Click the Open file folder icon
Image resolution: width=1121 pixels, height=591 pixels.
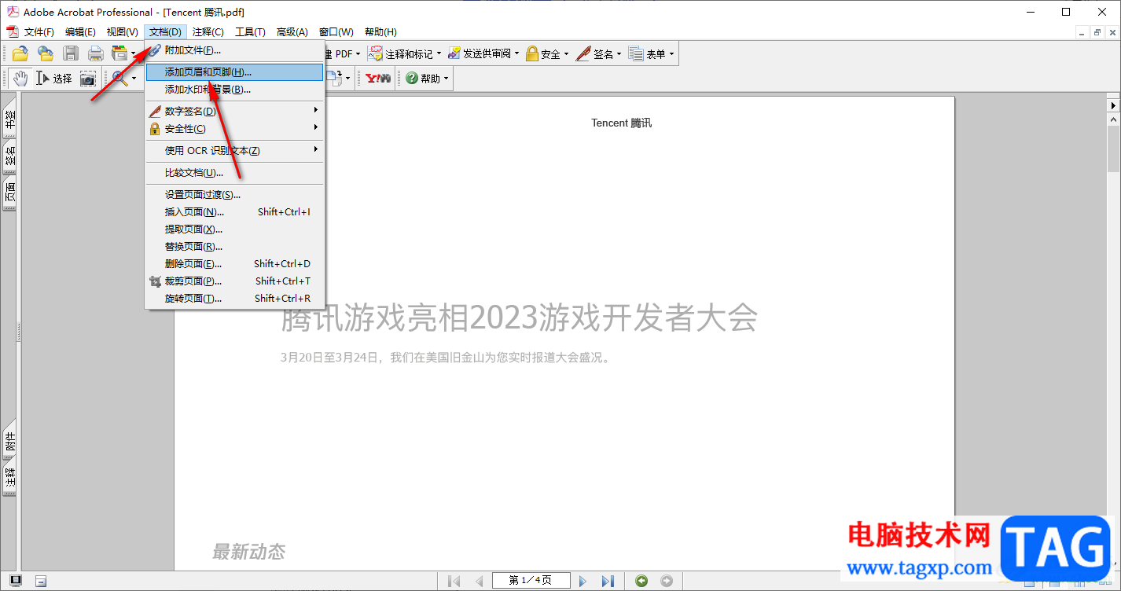coord(20,53)
